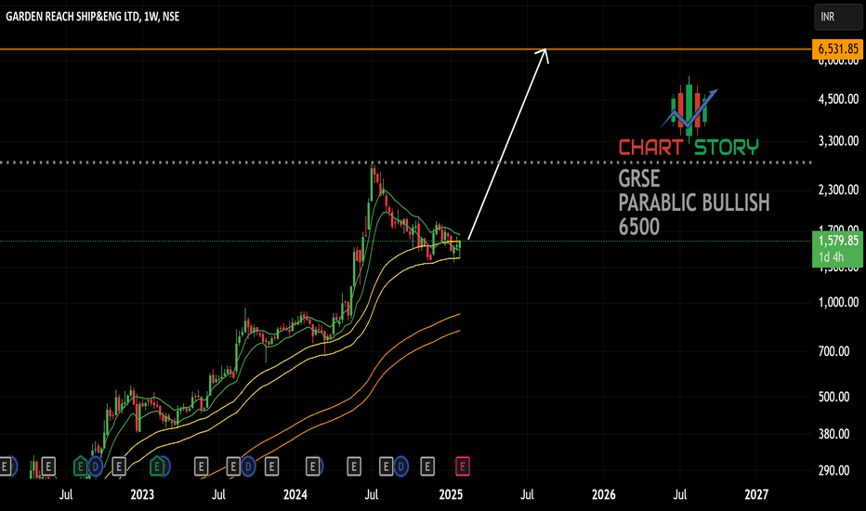866x511 pixels.
Task: Click the 2026 time axis label
Action: point(604,494)
